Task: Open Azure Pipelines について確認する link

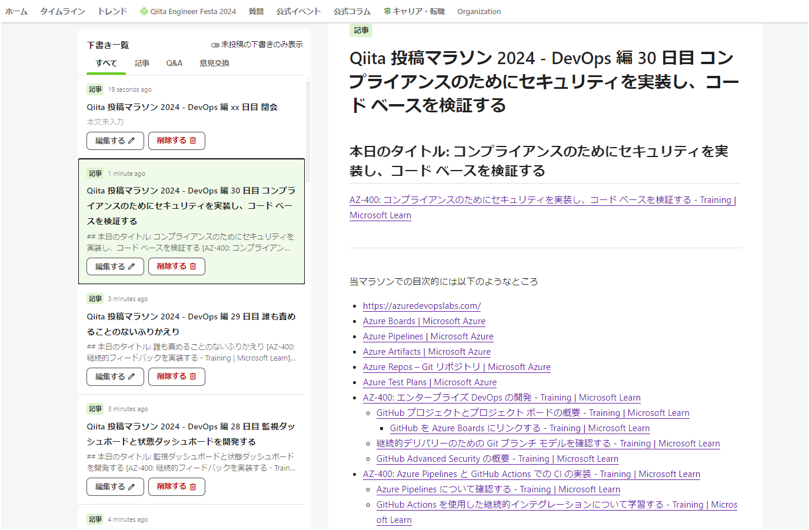Action: (498, 489)
